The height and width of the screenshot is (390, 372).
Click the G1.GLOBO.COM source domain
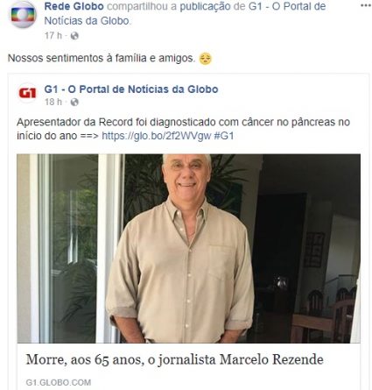pos(59,382)
